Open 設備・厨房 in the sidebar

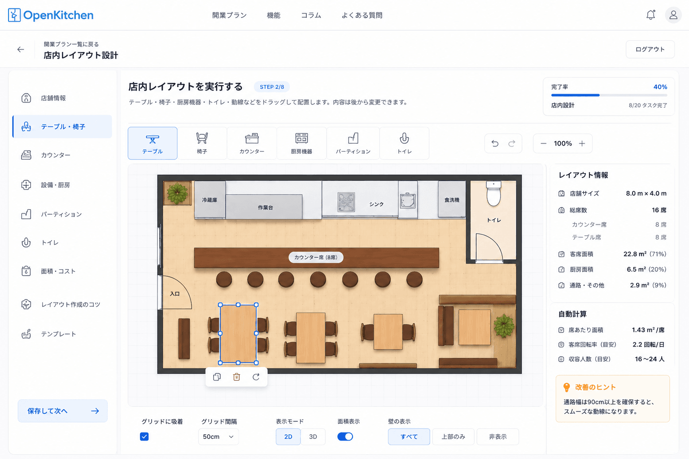[62, 185]
